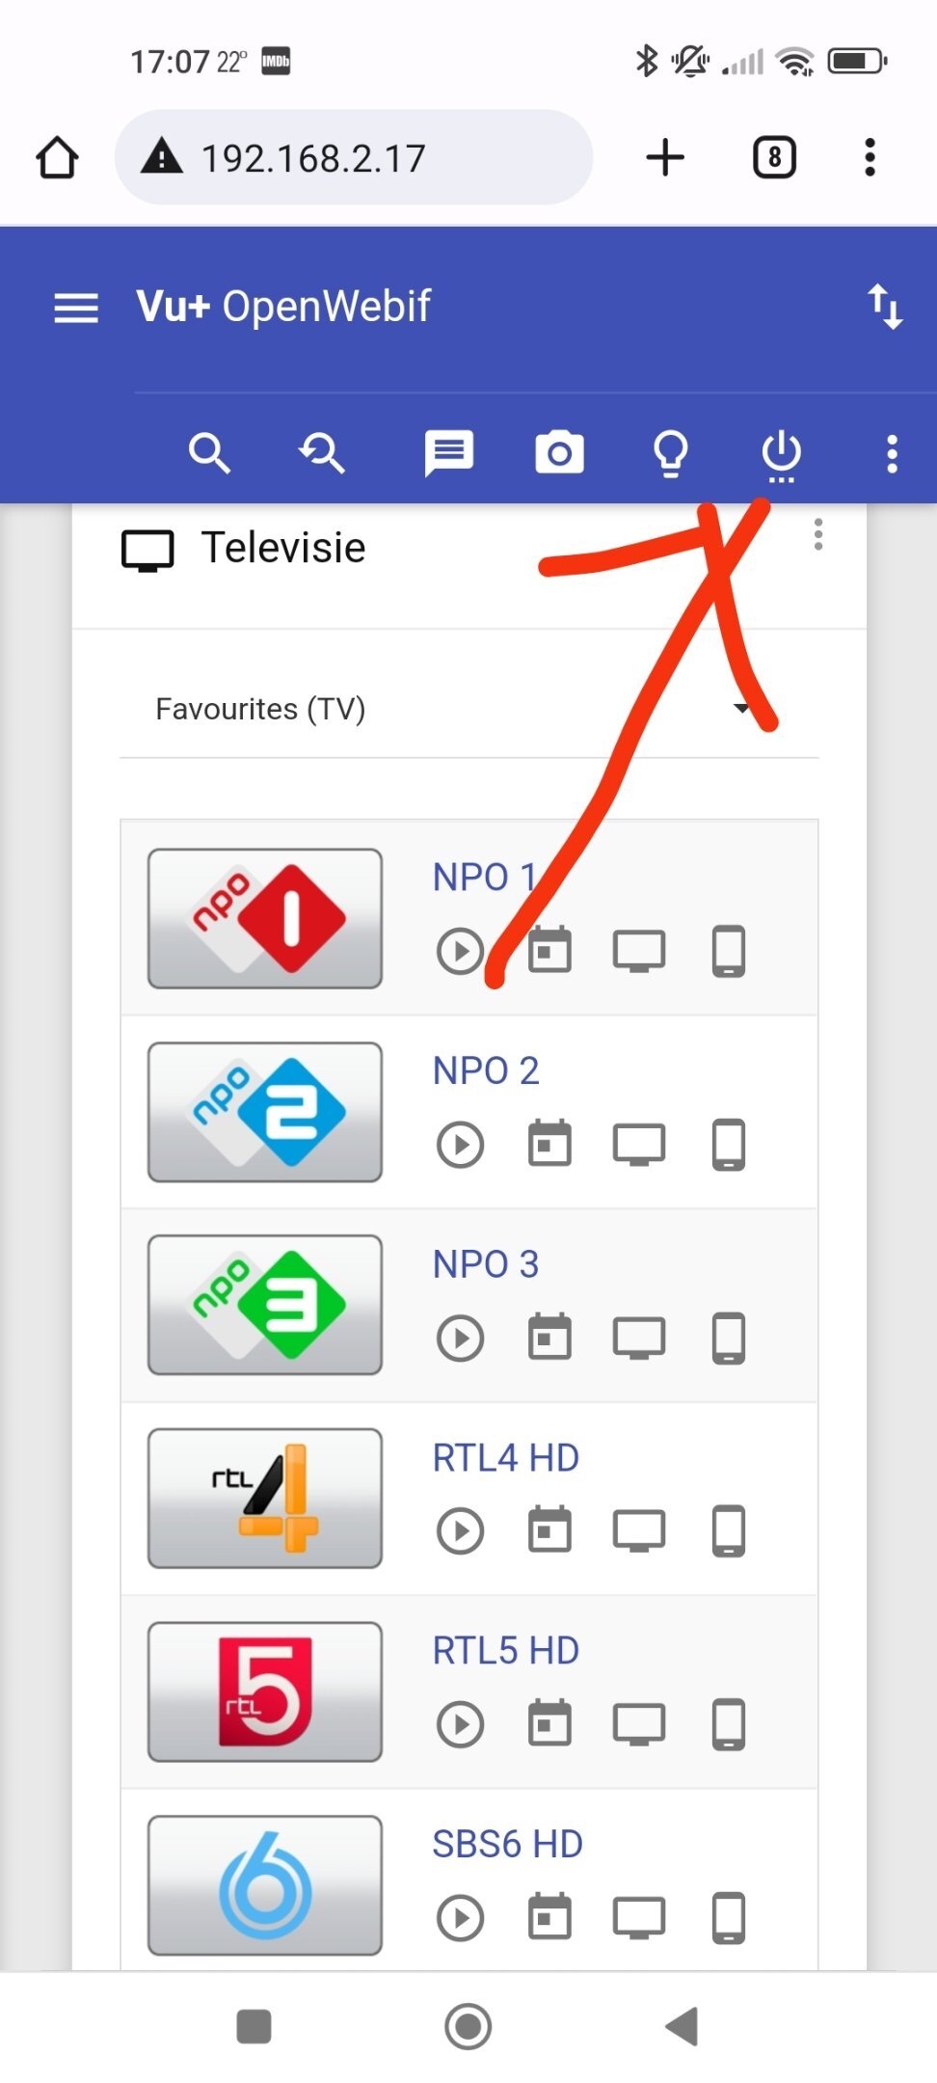Play stream for RTL5 HD

point(460,1724)
